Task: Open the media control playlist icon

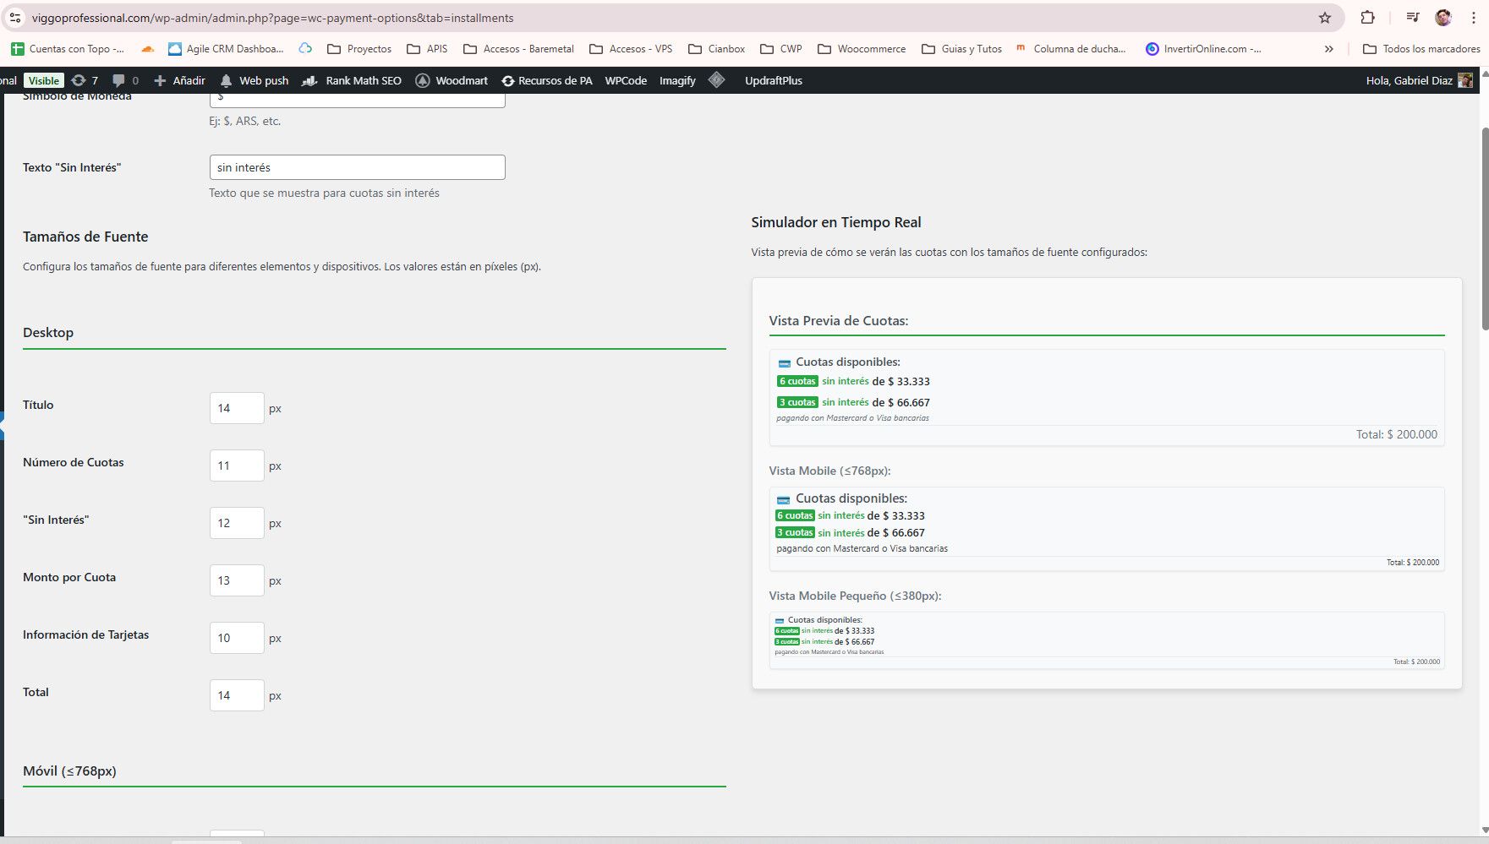Action: coord(1412,18)
